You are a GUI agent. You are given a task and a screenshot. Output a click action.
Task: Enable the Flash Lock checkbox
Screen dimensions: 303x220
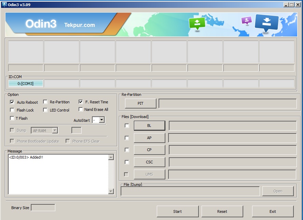(x=12, y=110)
